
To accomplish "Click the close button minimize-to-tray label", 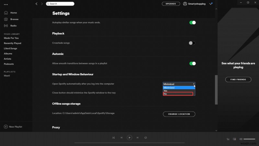I will click(x=84, y=93).
